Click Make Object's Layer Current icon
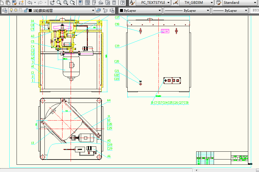The height and width of the screenshot is (172, 259). pyautogui.click(x=99, y=10)
